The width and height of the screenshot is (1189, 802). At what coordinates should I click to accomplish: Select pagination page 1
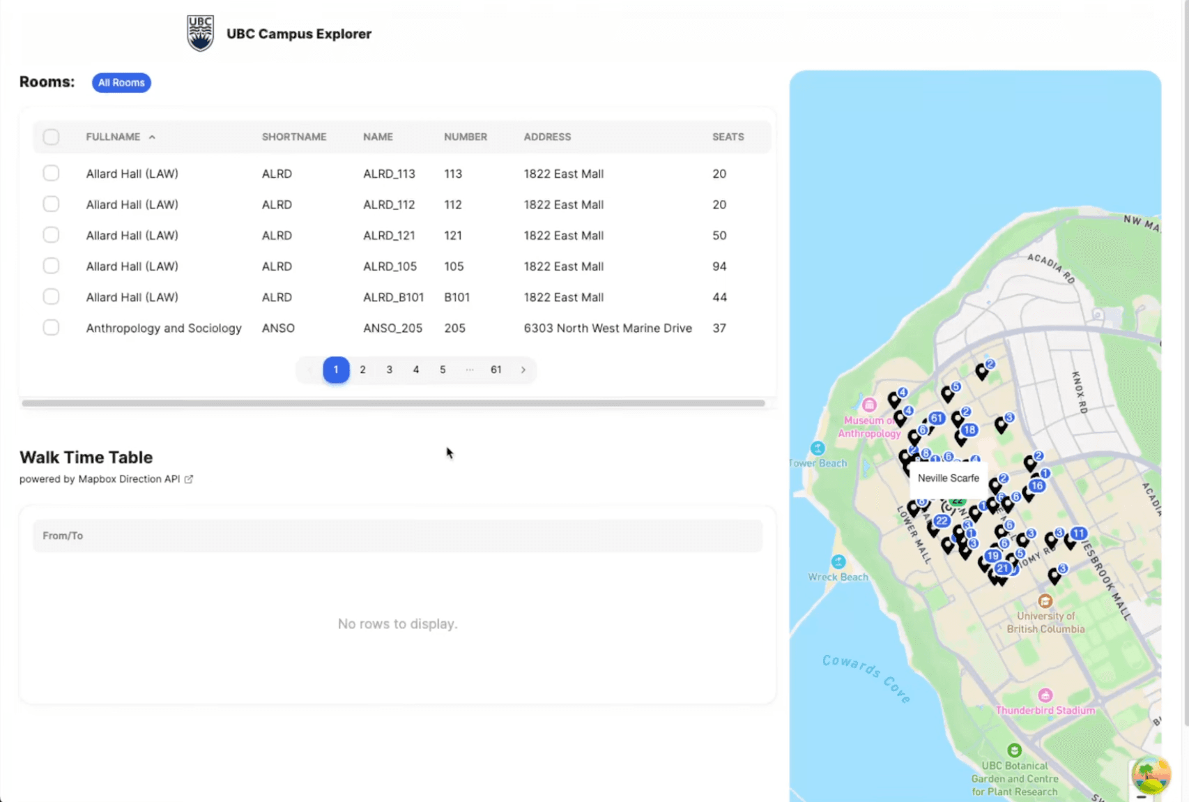pyautogui.click(x=336, y=370)
